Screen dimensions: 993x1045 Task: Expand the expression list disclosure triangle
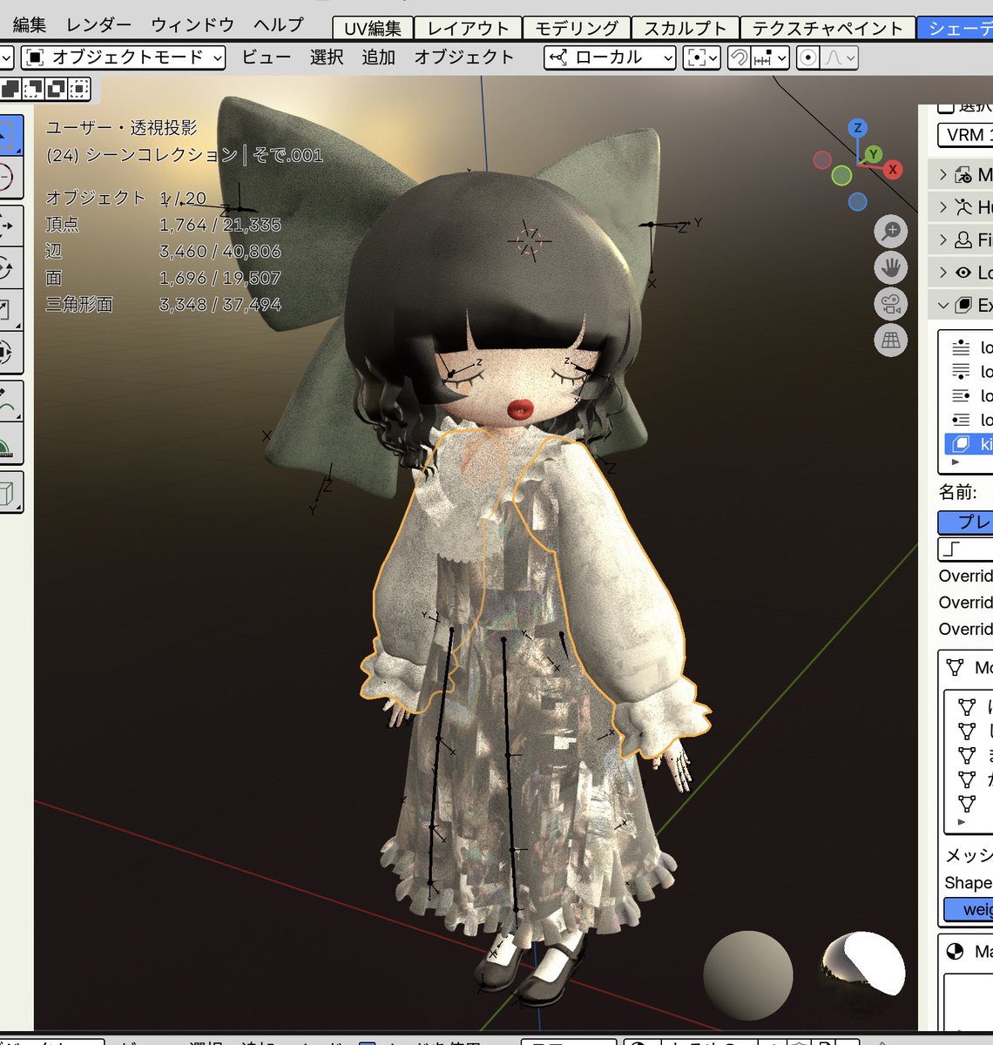click(x=956, y=462)
